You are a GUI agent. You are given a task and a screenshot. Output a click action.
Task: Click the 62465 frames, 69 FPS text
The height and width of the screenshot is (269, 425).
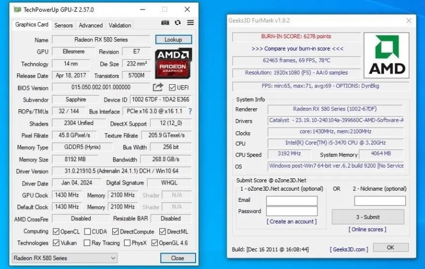pyautogui.click(x=296, y=60)
